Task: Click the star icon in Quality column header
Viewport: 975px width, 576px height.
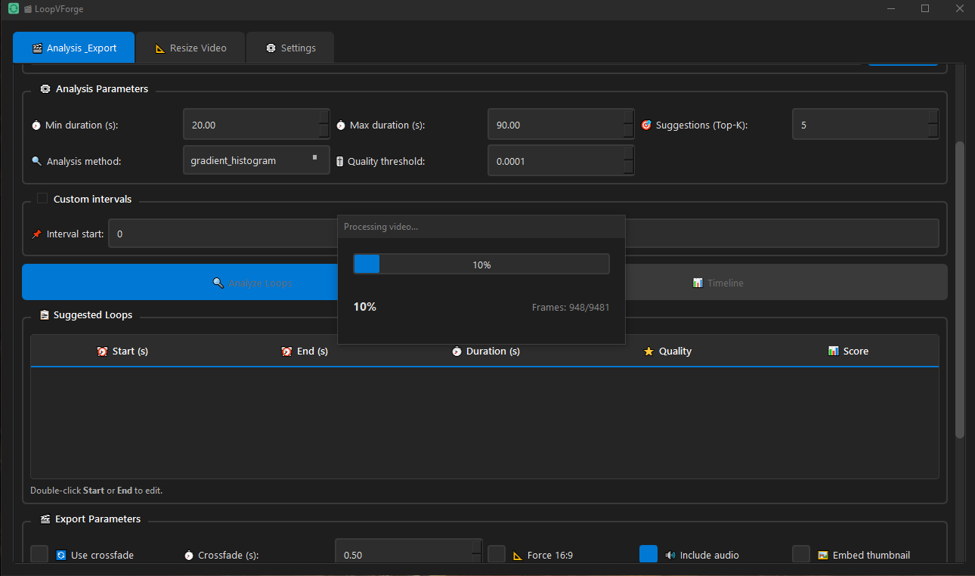Action: click(x=648, y=351)
